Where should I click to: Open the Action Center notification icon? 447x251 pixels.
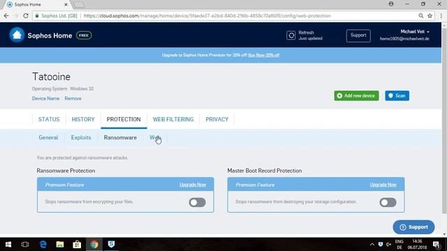436,245
